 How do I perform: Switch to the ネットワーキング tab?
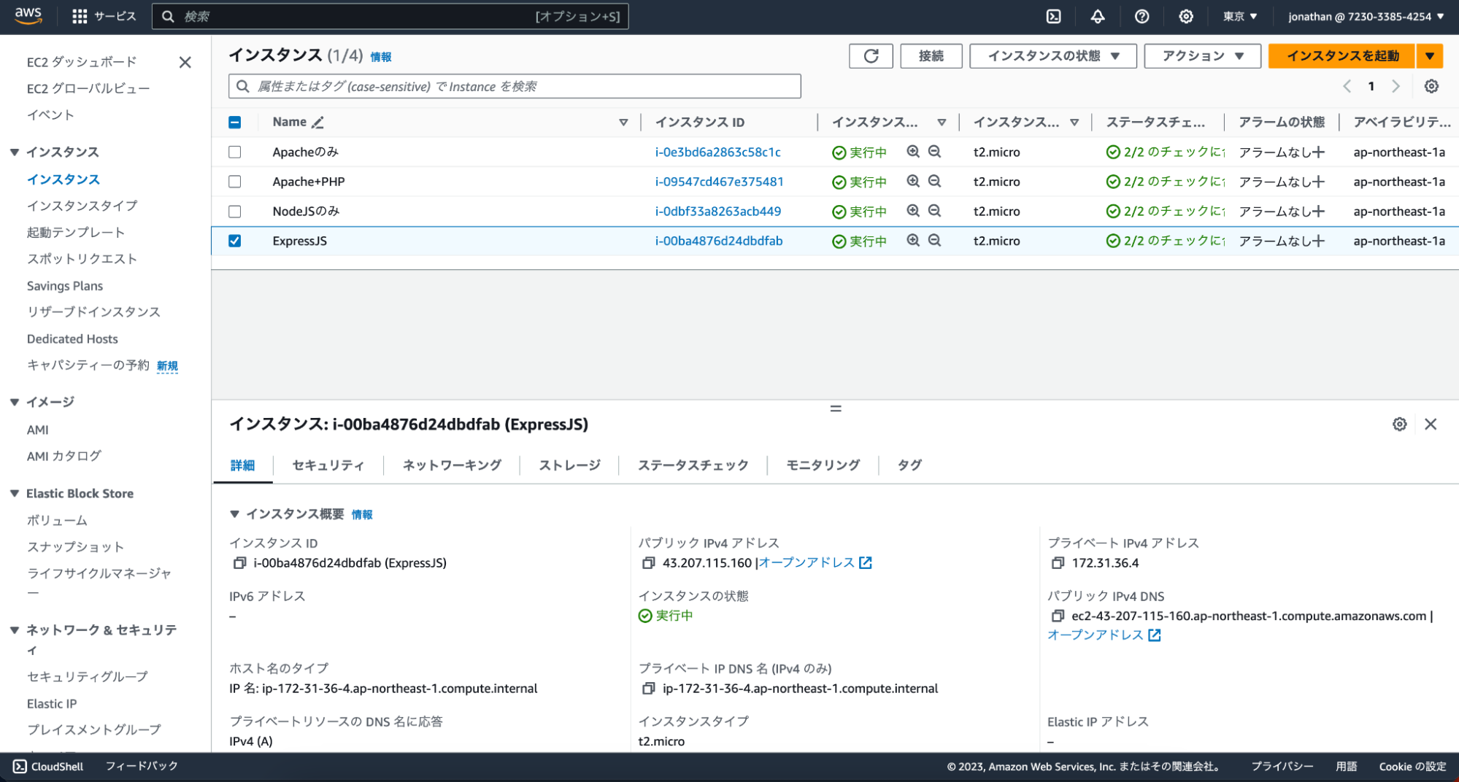coord(452,465)
